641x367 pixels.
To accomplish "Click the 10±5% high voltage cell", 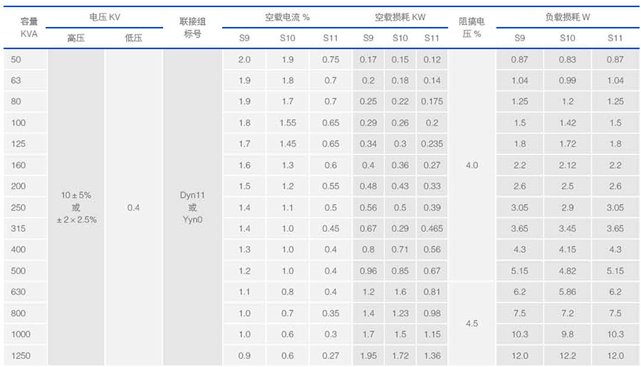I will tap(76, 208).
